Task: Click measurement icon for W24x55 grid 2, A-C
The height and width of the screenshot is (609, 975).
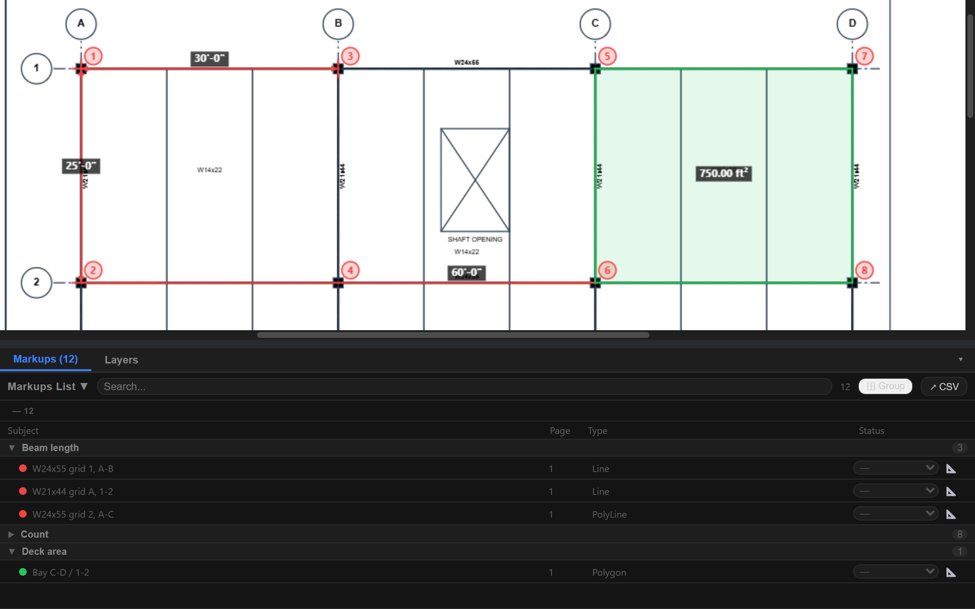Action: click(x=951, y=515)
